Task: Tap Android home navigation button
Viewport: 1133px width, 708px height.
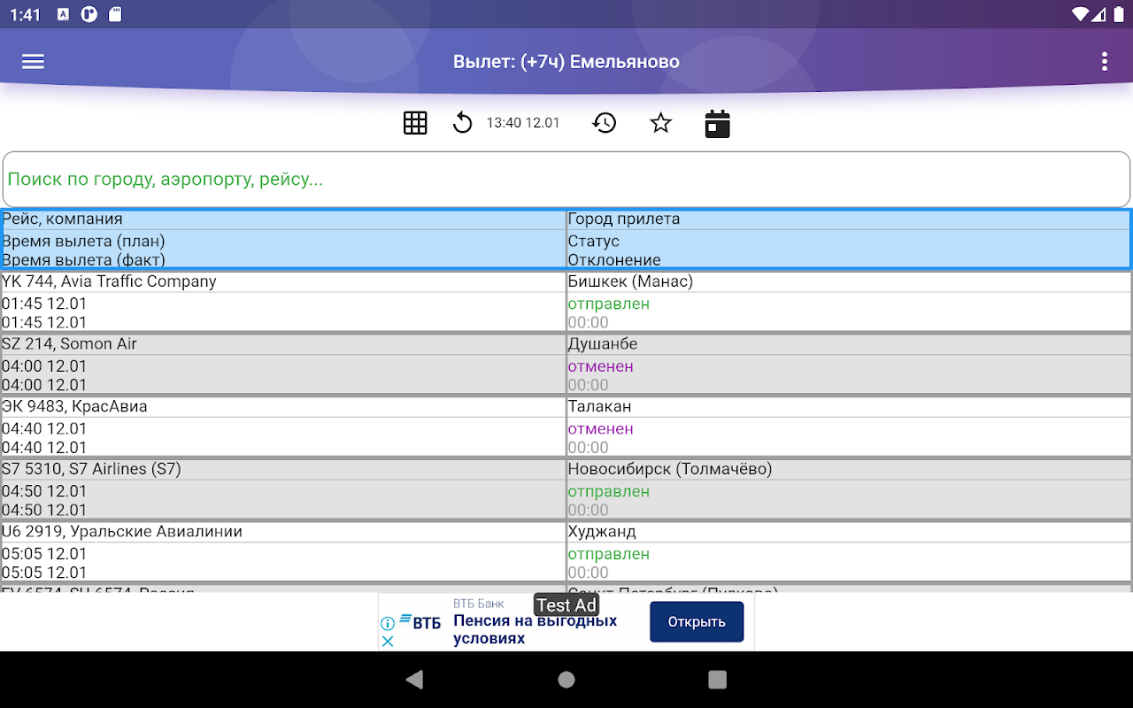Action: click(566, 680)
